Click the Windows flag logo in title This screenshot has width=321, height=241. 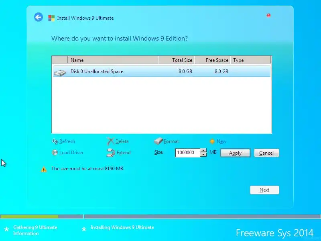51,18
